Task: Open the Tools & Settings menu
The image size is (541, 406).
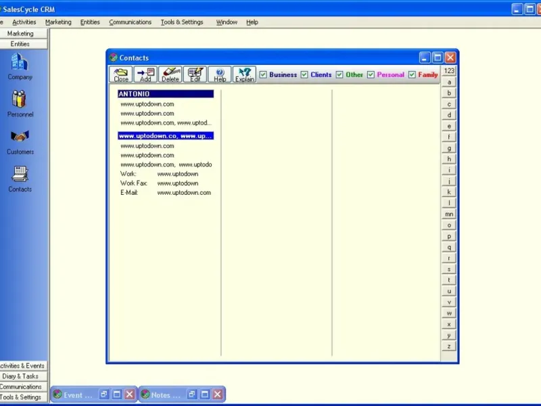Action: tap(182, 22)
